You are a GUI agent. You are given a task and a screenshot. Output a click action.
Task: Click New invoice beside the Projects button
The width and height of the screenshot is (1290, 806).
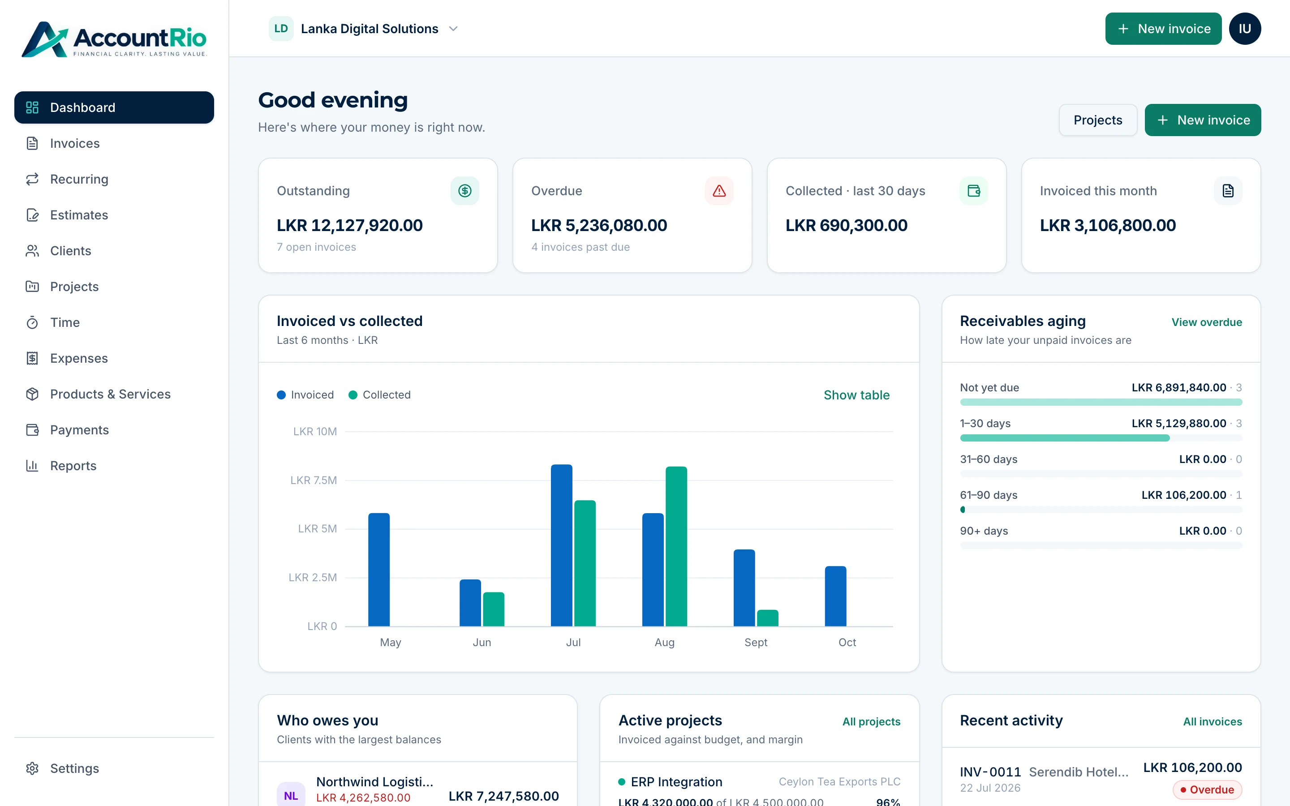[x=1203, y=120]
